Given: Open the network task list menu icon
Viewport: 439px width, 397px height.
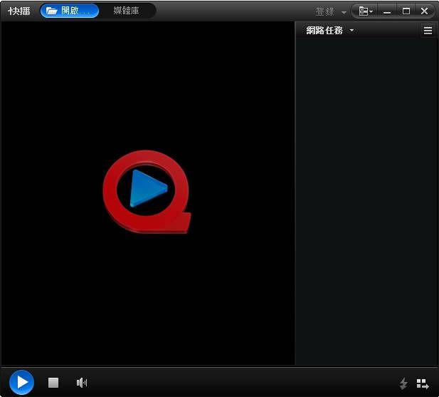Looking at the screenshot, I should [x=428, y=31].
